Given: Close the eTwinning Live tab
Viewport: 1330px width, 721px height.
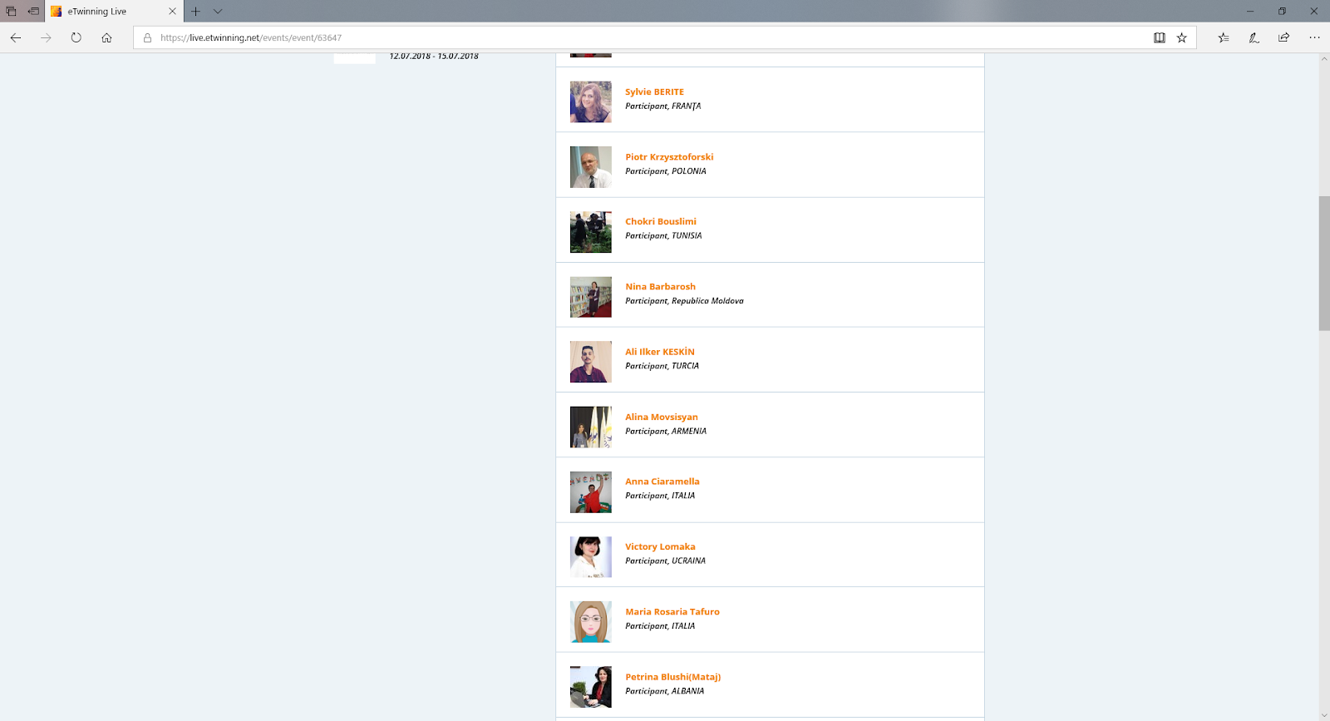Looking at the screenshot, I should tap(172, 12).
